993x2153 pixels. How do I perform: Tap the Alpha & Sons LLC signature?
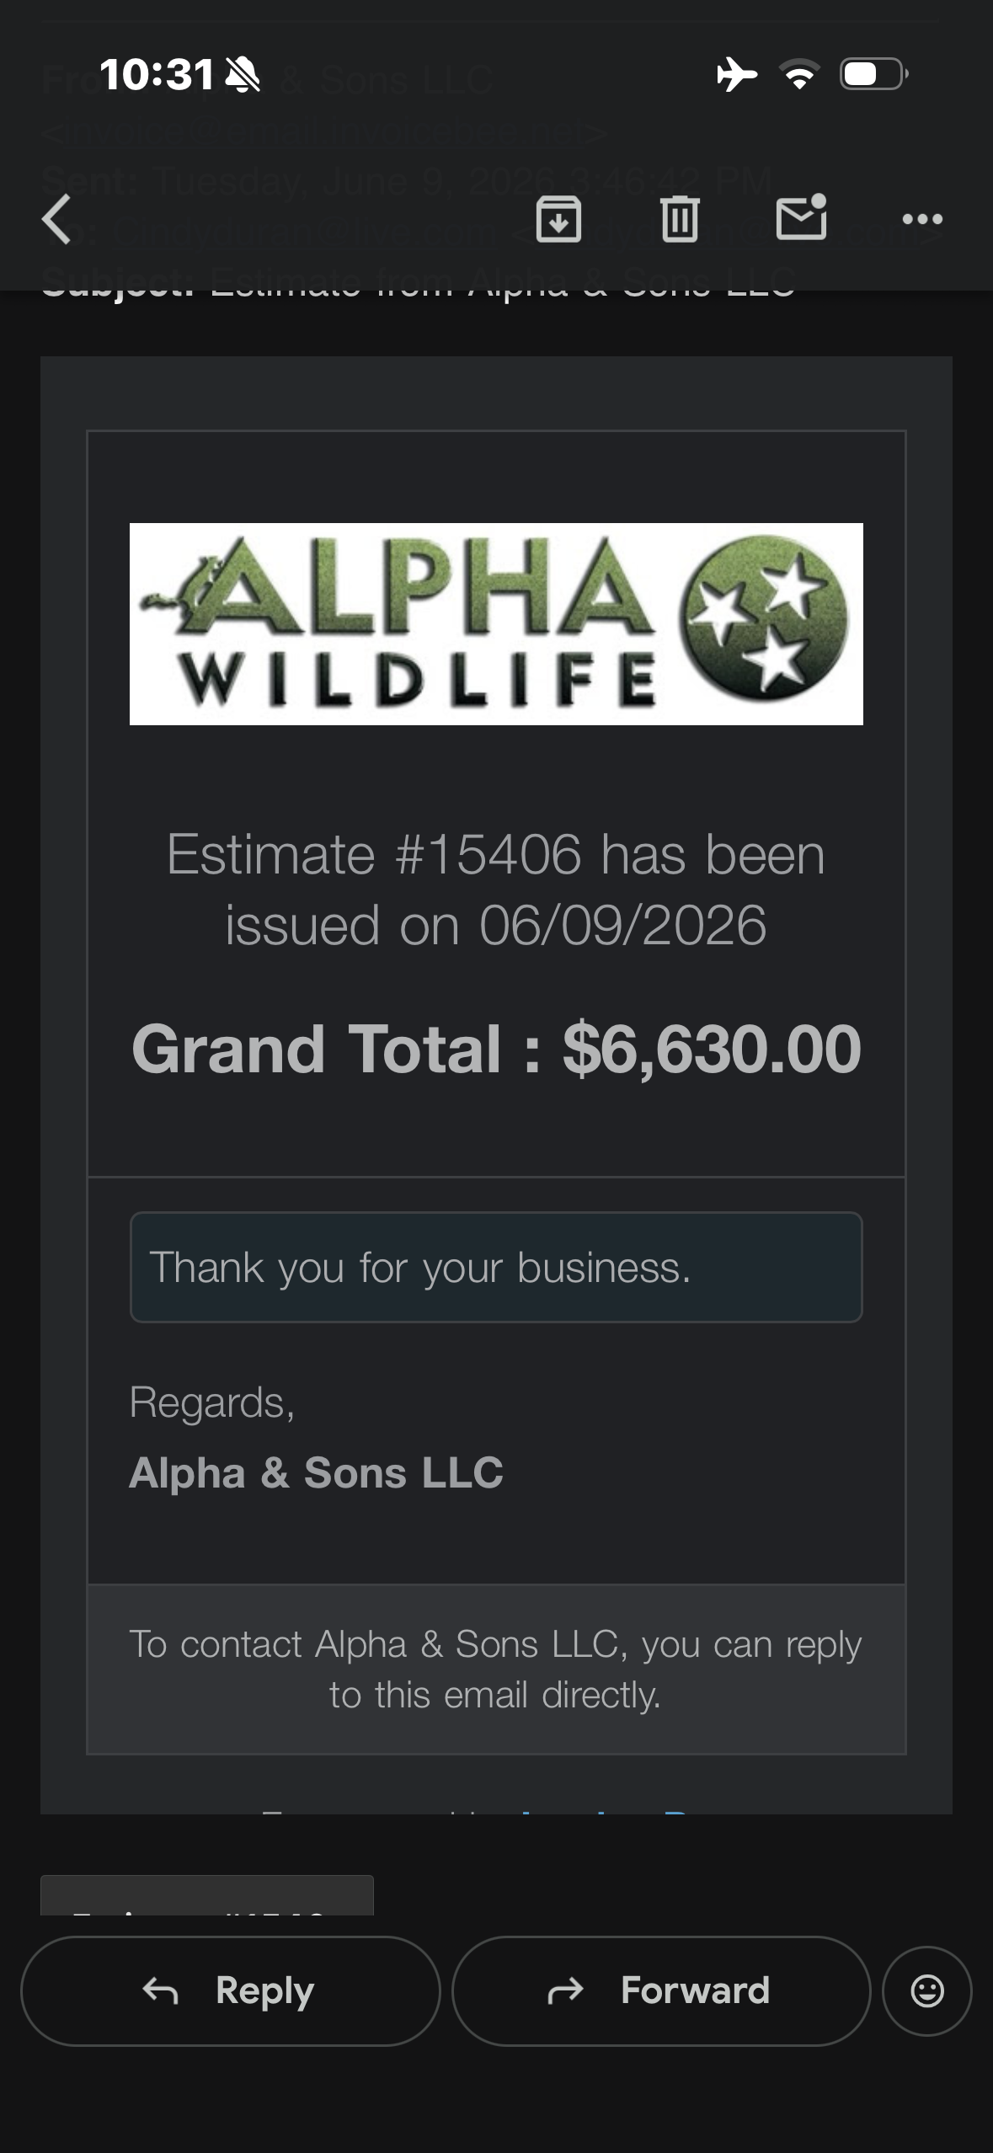coord(316,1472)
